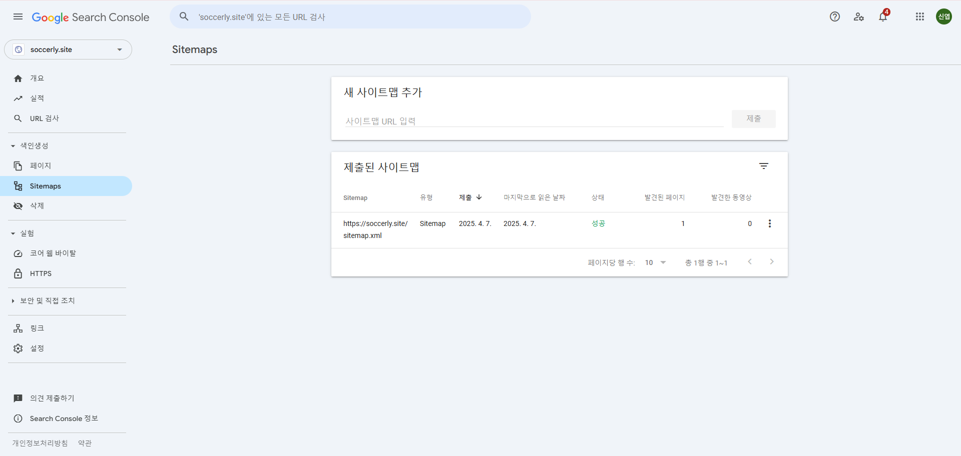The height and width of the screenshot is (456, 961).
Task: Open the Google apps grid
Action: click(920, 17)
